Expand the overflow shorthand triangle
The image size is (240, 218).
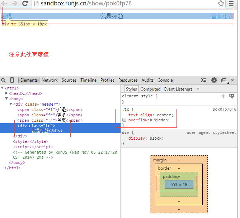point(151,120)
